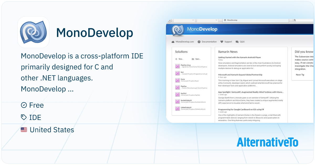Click the MonoDevelop status text box
Screen dimensions: 315x165
(256, 20)
